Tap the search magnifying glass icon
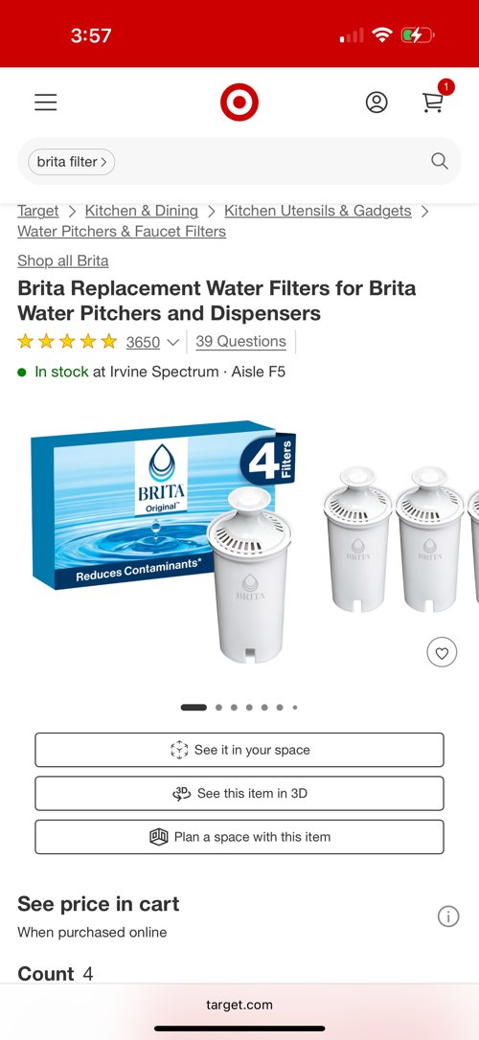479x1040 pixels. (439, 161)
